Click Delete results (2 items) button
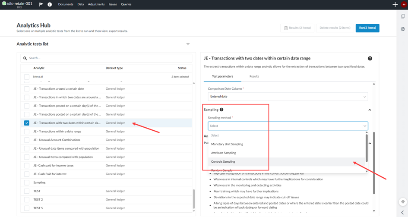Viewport: 408px width, 217px height. point(335,28)
